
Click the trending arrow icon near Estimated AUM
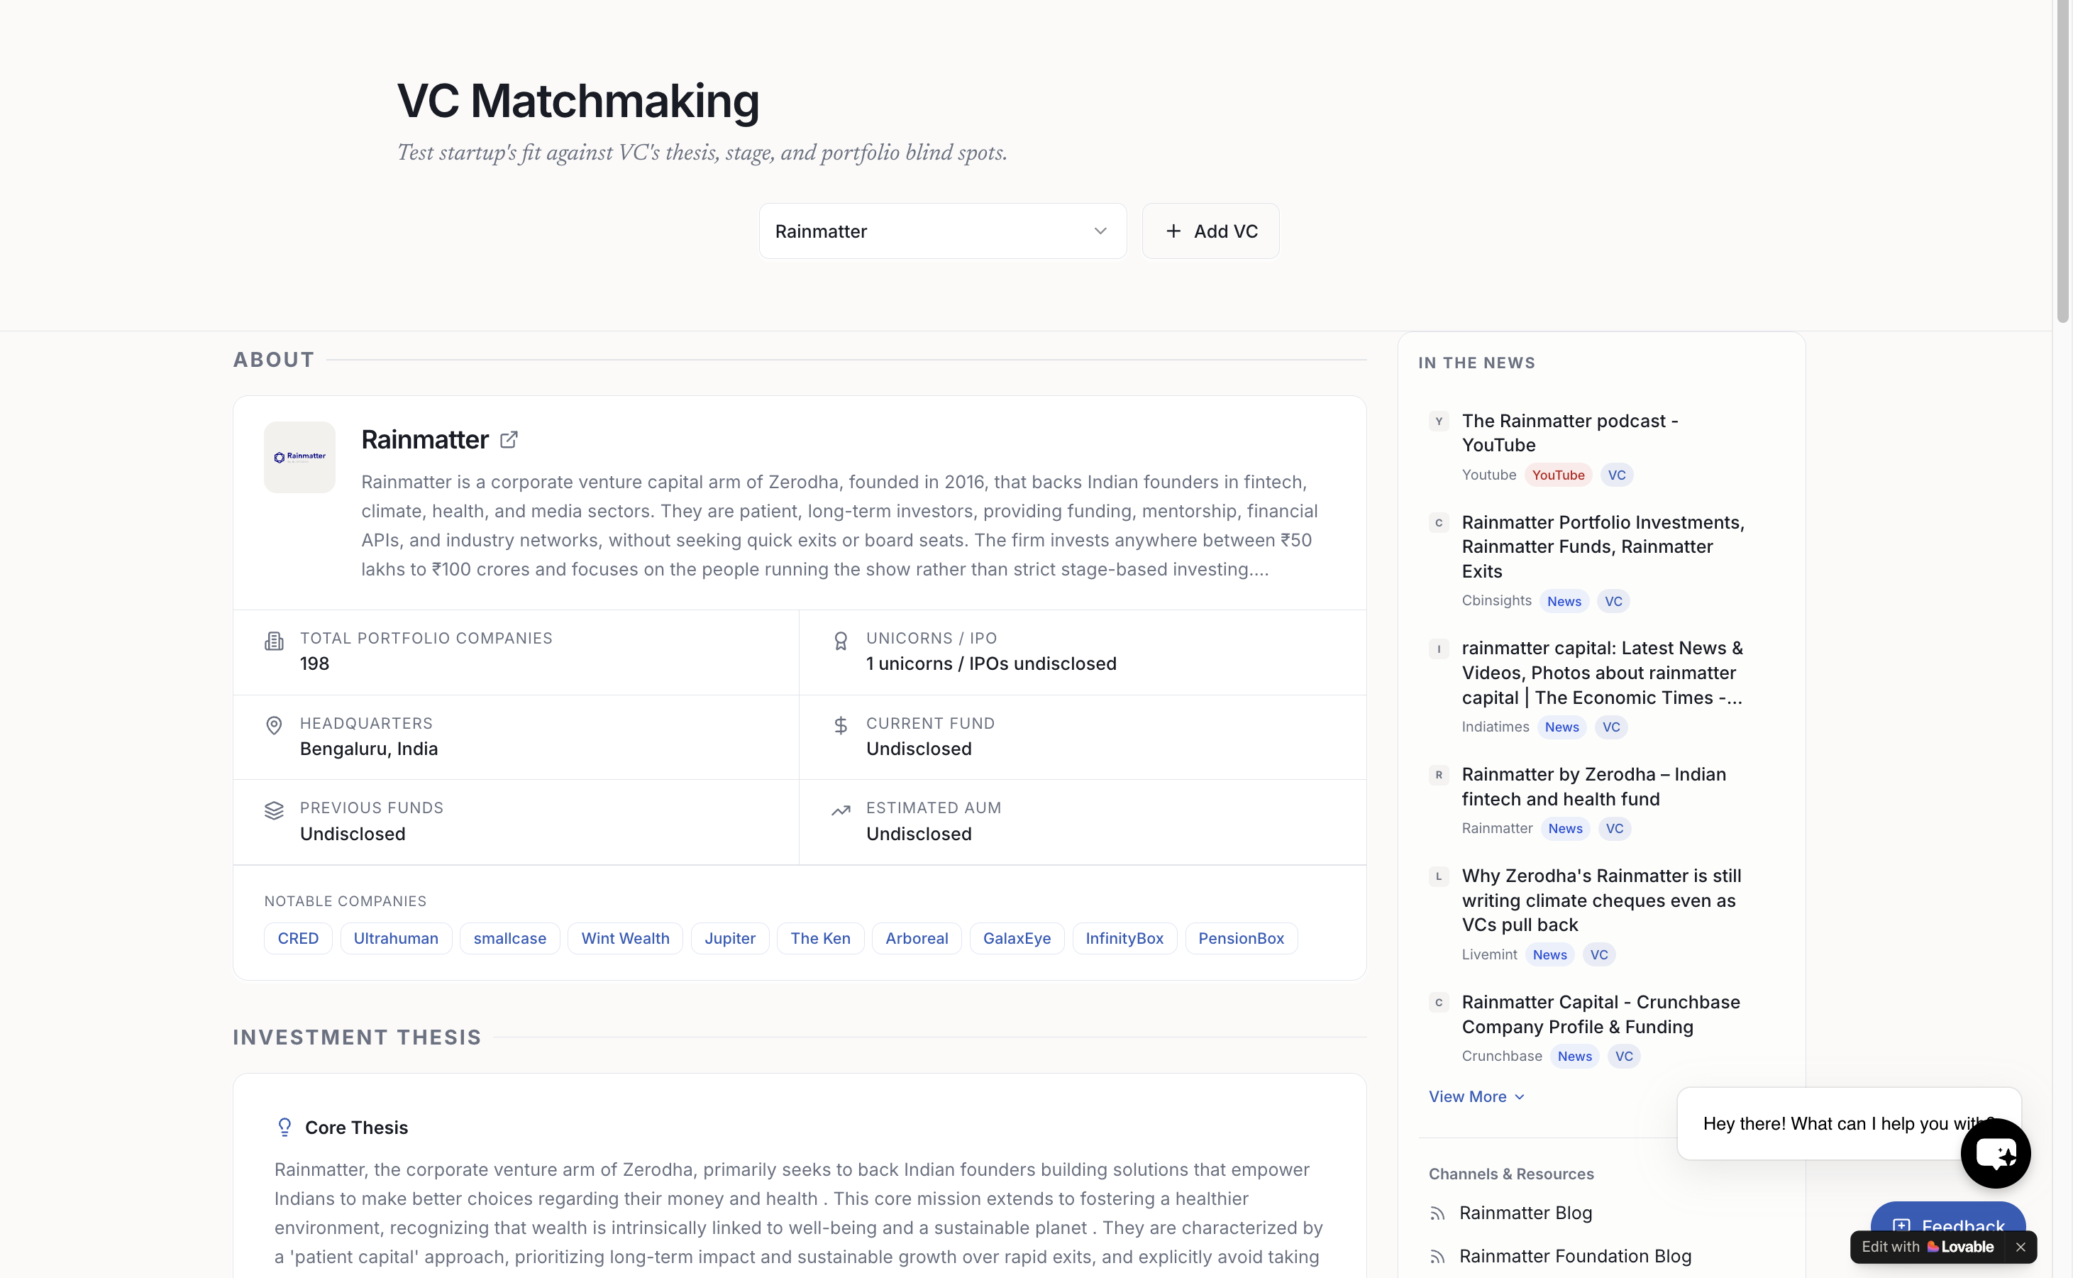click(x=841, y=810)
